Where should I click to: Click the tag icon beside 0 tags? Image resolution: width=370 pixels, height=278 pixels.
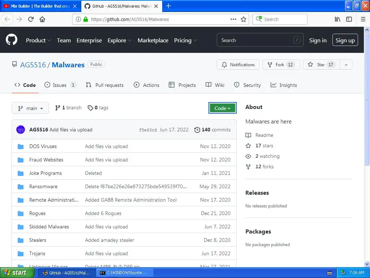90,108
